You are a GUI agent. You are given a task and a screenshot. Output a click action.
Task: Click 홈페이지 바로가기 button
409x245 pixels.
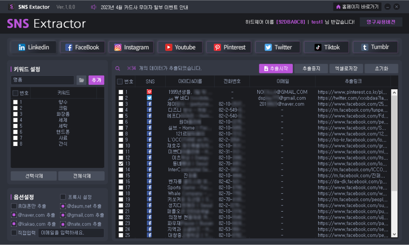click(357, 7)
